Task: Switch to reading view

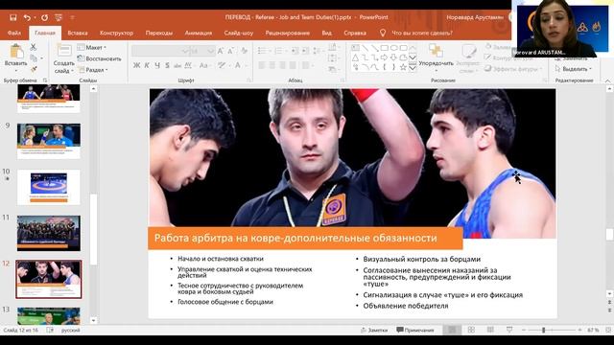Action: coord(490,330)
